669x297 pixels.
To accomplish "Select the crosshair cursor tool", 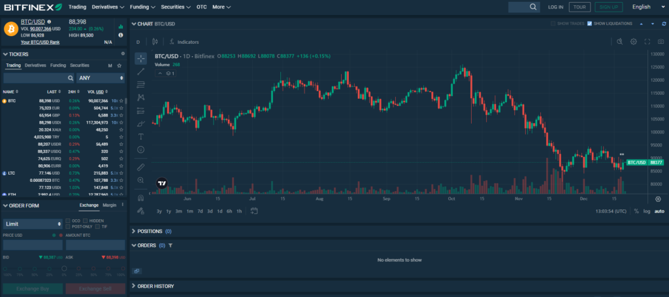I will (x=141, y=58).
